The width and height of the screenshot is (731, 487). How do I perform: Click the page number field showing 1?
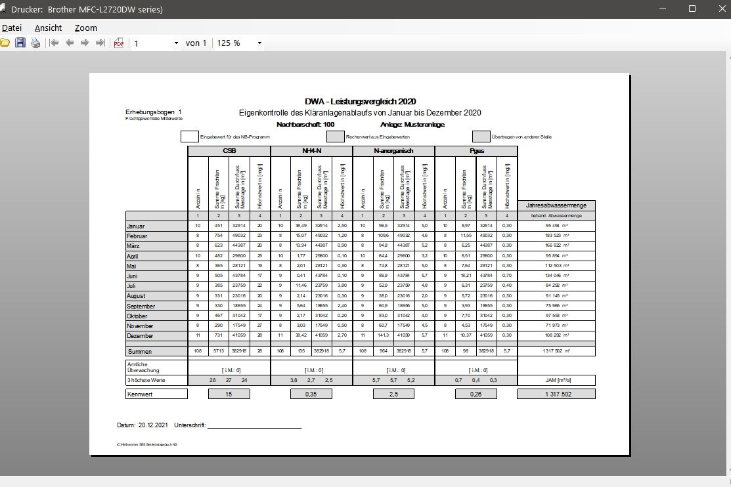151,43
